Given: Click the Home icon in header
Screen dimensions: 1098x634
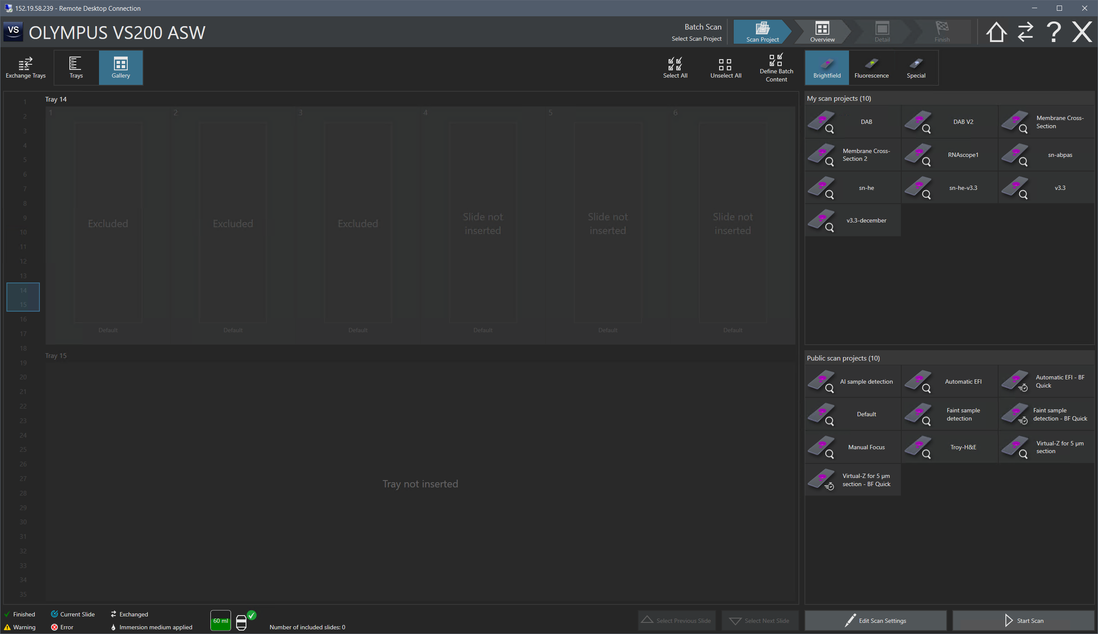Looking at the screenshot, I should point(996,32).
